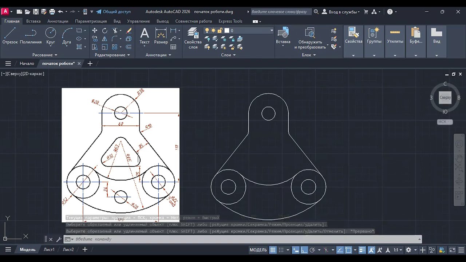Click the Fillet tool icon
The width and height of the screenshot is (466, 262).
pyautogui.click(x=115, y=39)
